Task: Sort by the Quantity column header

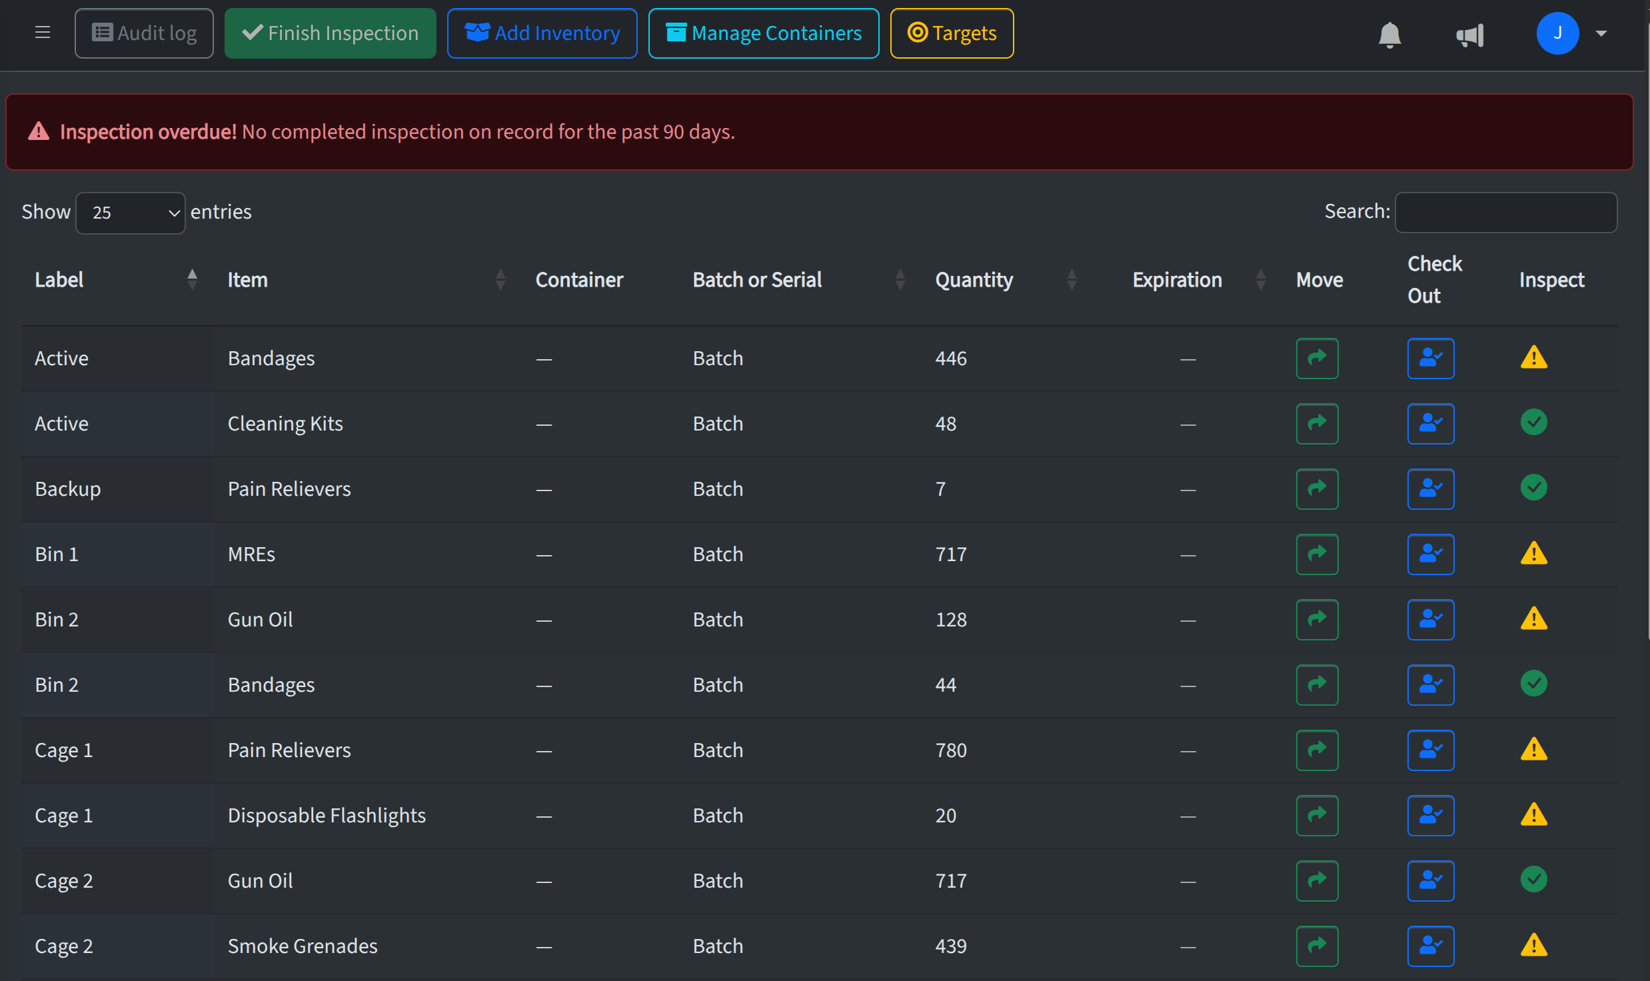Action: point(974,280)
